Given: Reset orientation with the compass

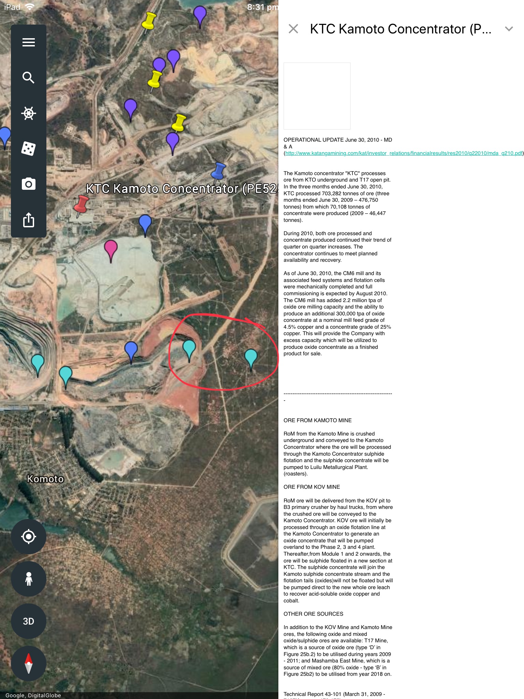Looking at the screenshot, I should (29, 664).
